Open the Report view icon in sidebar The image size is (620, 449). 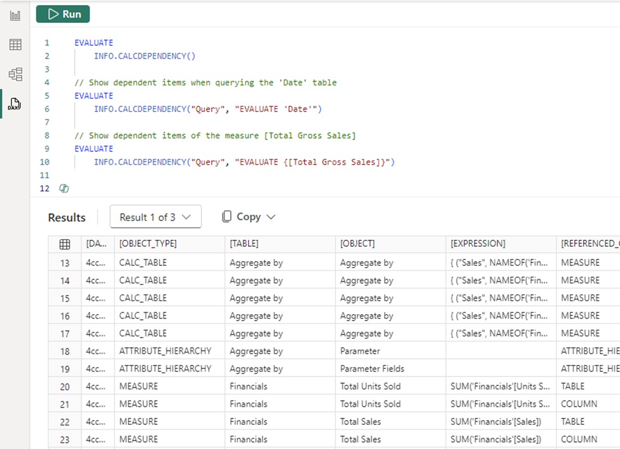tap(15, 16)
